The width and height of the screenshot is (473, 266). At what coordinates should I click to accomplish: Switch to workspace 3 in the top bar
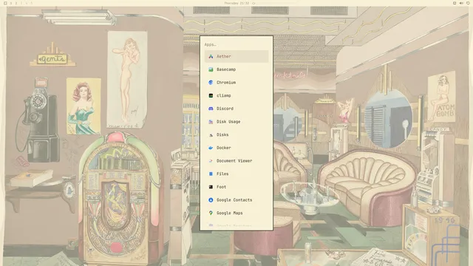pos(21,3)
